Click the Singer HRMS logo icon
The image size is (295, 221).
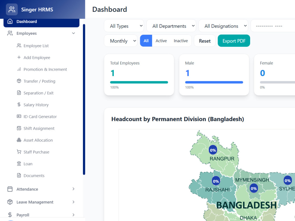[x=12, y=9]
